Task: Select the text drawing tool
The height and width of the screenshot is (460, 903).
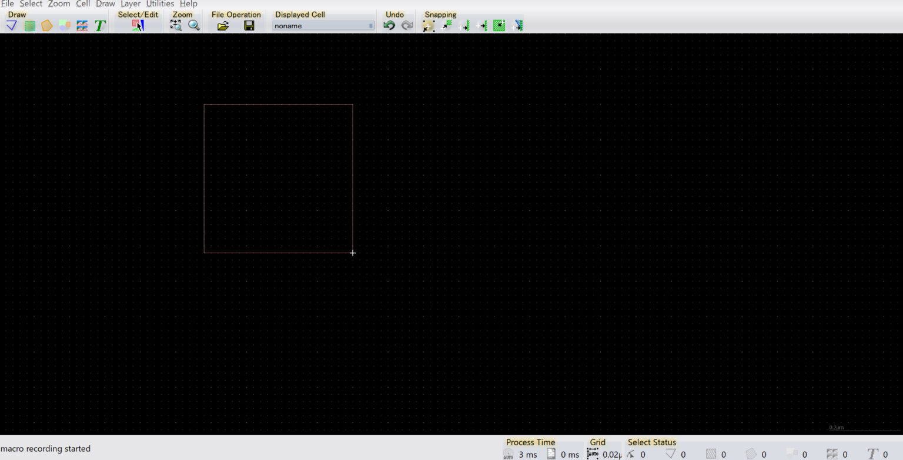Action: [x=100, y=26]
